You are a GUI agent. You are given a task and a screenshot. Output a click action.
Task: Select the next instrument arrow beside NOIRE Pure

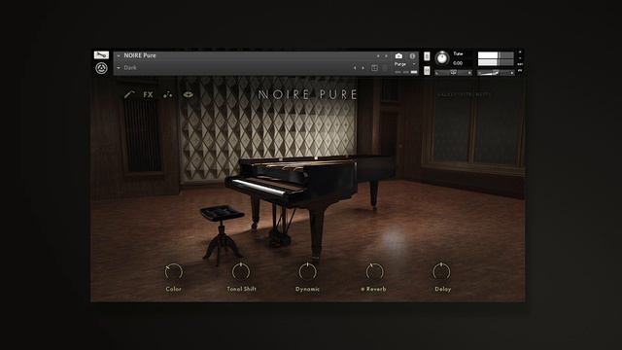coord(386,56)
